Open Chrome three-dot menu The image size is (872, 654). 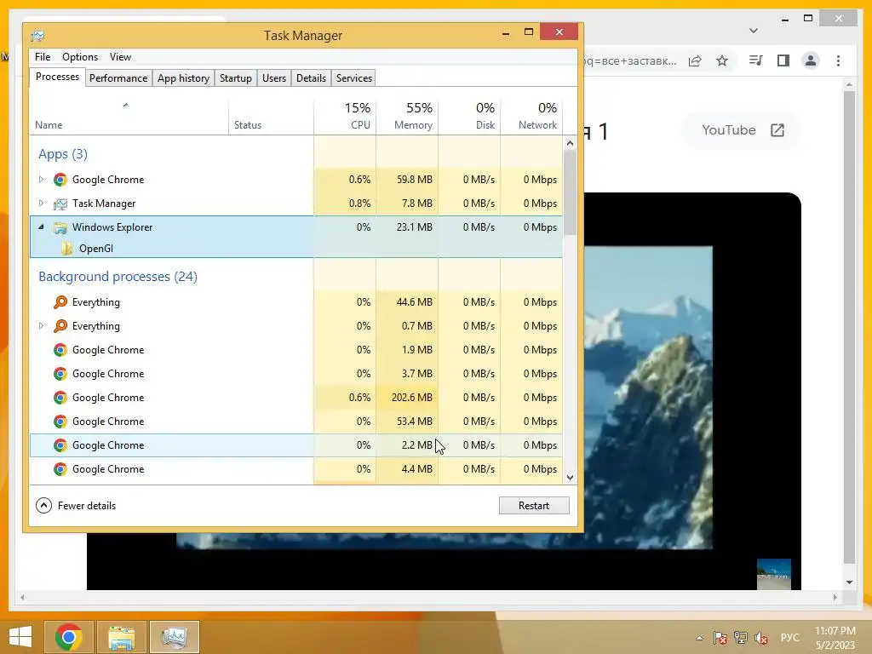click(838, 60)
